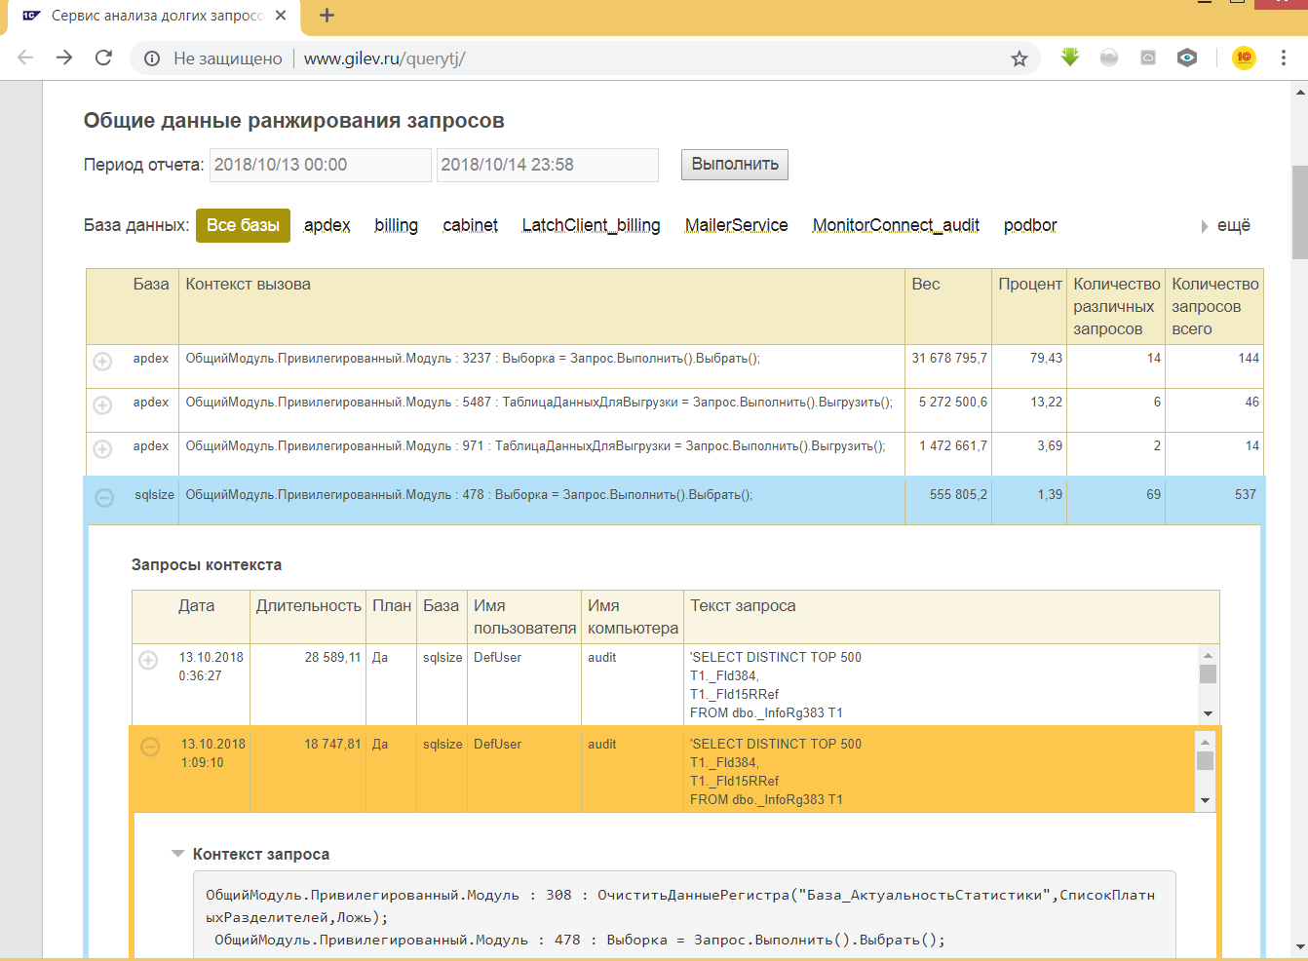Filter by the podbor database

(x=1030, y=225)
